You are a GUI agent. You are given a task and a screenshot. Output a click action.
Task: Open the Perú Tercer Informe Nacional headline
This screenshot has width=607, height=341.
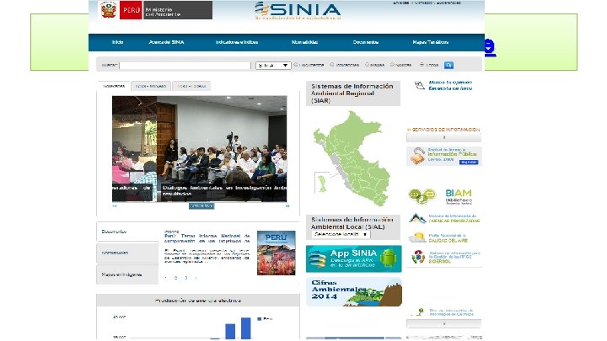[x=207, y=238]
